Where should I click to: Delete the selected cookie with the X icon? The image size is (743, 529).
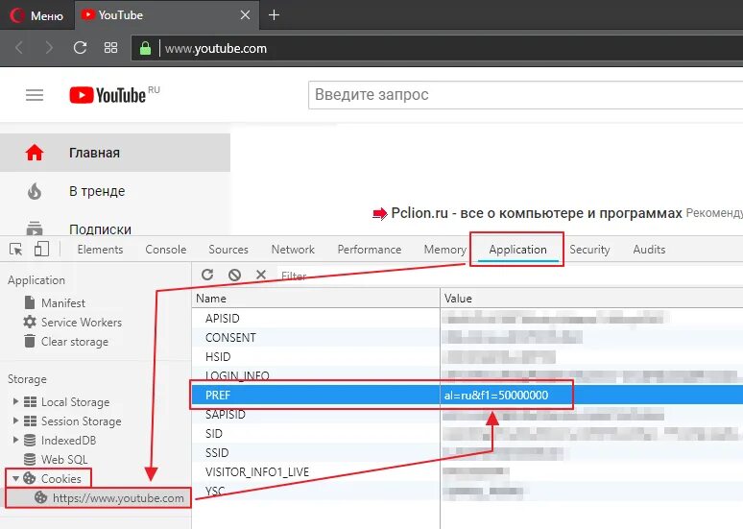pyautogui.click(x=261, y=275)
